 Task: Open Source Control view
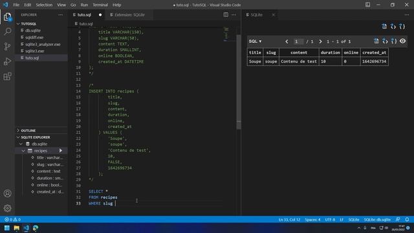click(7, 47)
